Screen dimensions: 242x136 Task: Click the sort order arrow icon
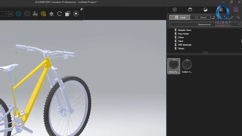coord(232,17)
